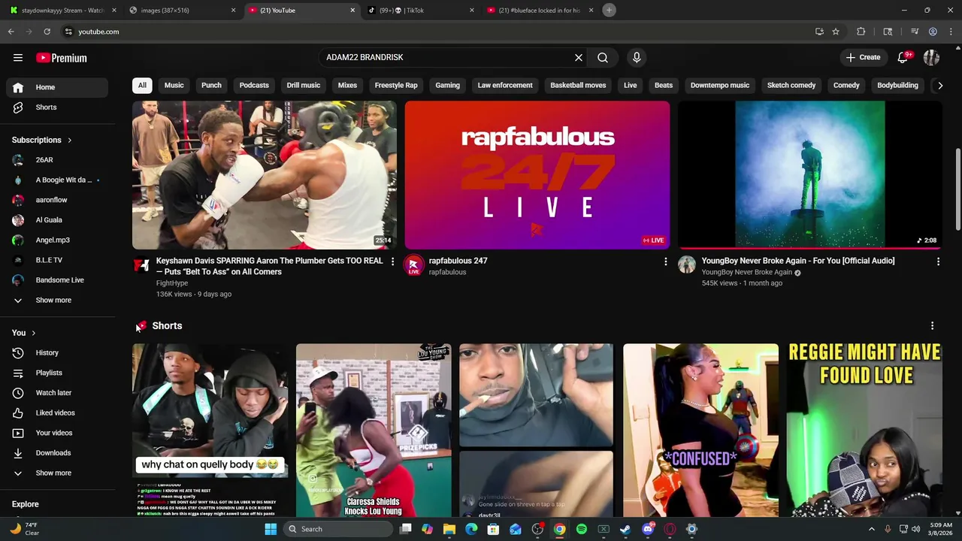Open Shorts shelf three-dot menu
962x541 pixels.
(932, 326)
